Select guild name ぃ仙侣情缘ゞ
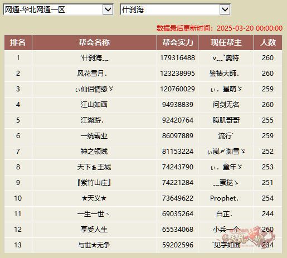Image resolution: width=287 pixels, height=258 pixels. click(x=94, y=89)
